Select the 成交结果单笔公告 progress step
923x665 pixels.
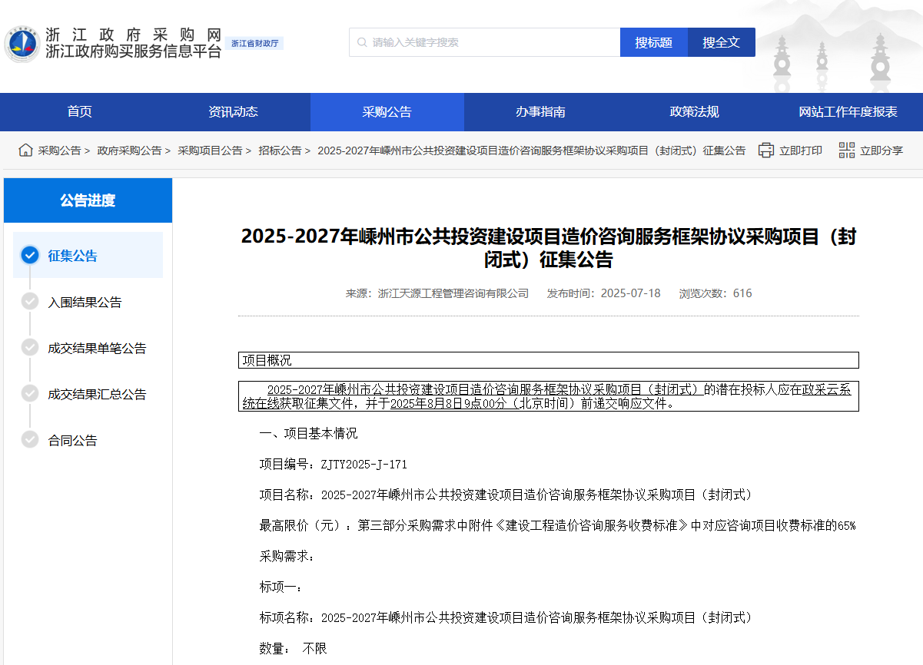[x=98, y=348]
